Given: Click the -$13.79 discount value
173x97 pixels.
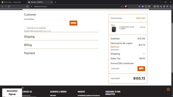Looking at the screenshot, I should 141,45.
